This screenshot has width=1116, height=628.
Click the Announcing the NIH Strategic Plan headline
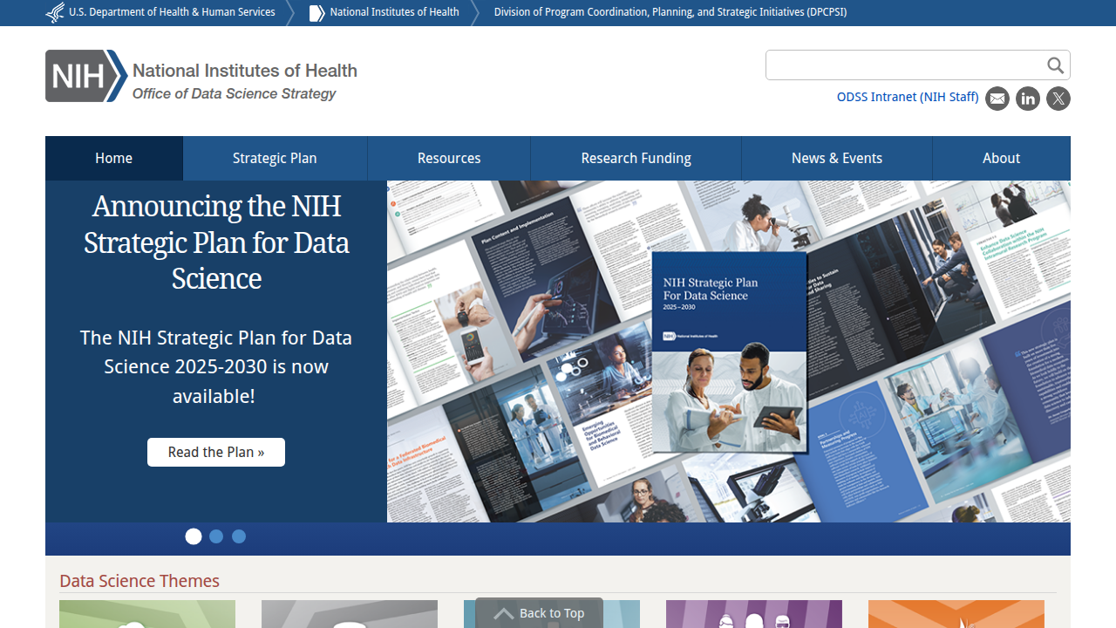[x=216, y=242]
